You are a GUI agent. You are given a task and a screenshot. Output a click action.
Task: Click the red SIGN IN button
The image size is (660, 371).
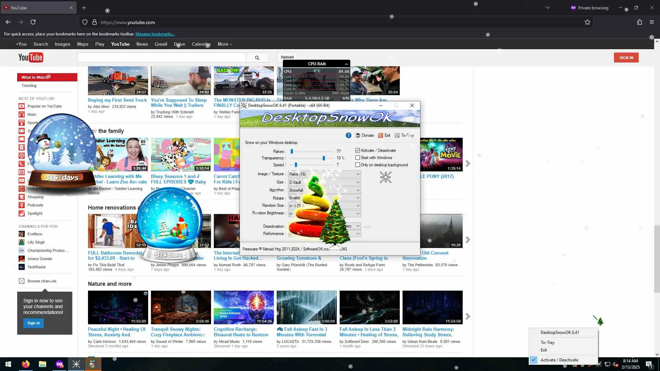[626, 58]
